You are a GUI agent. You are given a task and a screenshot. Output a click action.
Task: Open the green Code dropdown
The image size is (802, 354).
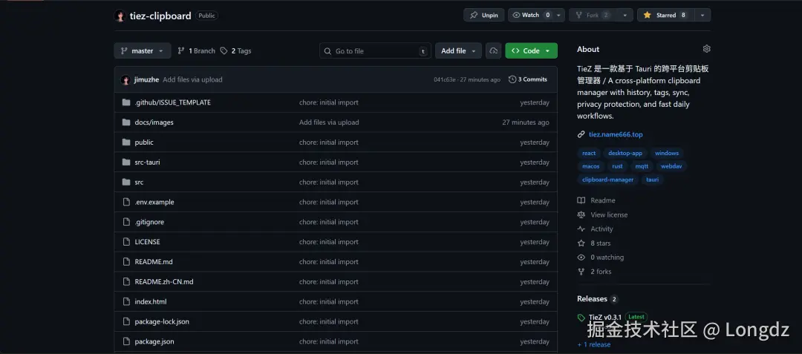coord(531,50)
